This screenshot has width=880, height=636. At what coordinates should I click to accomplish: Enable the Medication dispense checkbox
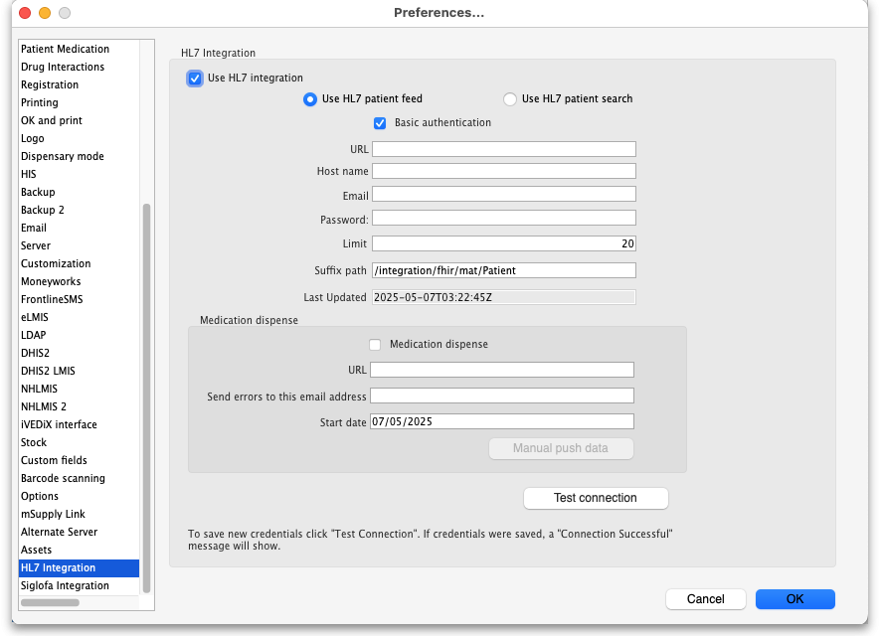coord(375,345)
